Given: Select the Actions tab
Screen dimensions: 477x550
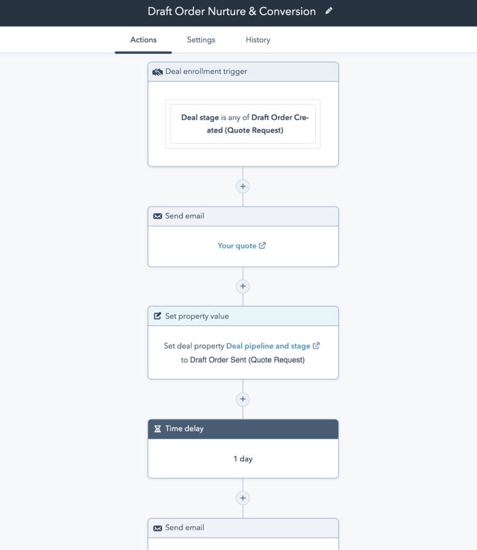Looking at the screenshot, I should click(x=143, y=40).
